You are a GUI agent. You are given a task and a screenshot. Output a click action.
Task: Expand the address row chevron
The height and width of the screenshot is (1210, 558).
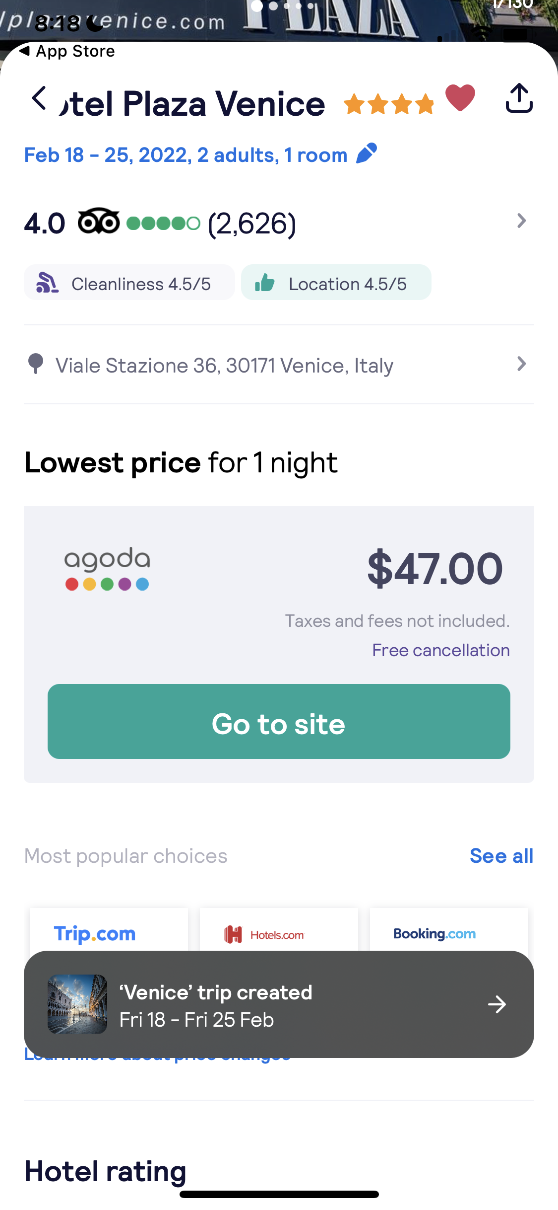click(521, 364)
